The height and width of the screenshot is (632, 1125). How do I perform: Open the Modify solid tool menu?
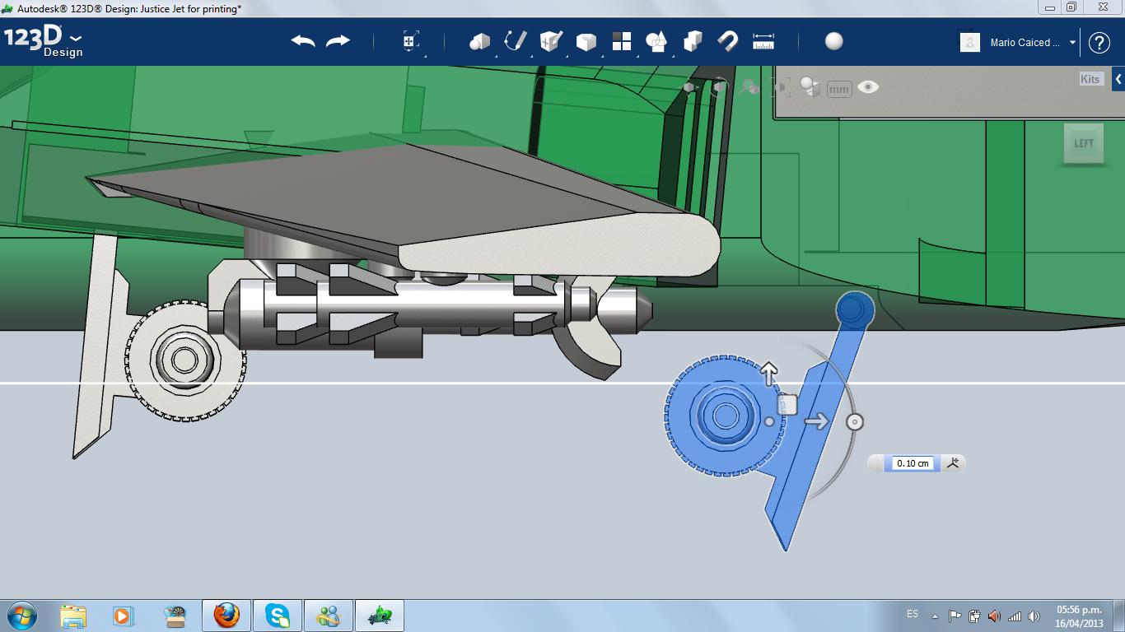pos(586,41)
